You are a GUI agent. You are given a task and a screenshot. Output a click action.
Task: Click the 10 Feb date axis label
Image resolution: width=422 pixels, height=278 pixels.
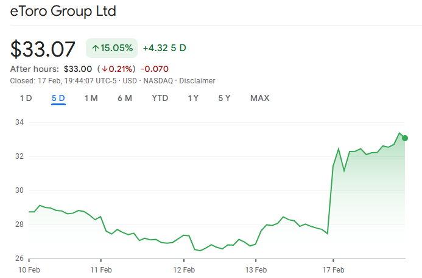point(29,269)
